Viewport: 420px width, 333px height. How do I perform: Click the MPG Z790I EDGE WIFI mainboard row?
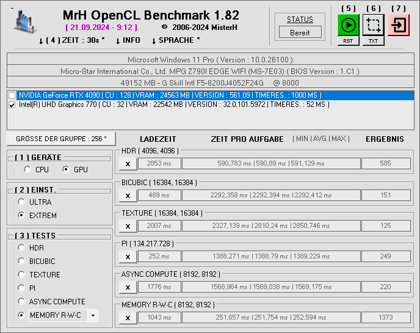click(211, 71)
